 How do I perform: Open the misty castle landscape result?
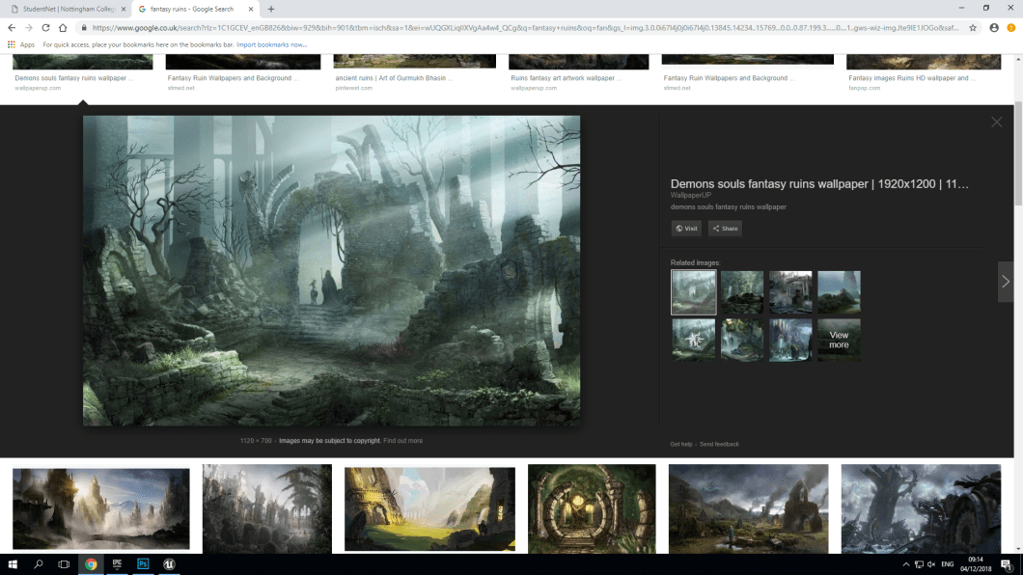click(101, 508)
